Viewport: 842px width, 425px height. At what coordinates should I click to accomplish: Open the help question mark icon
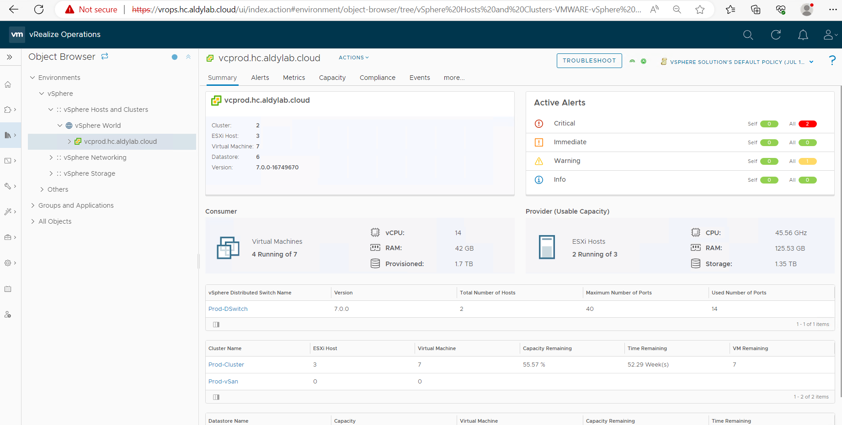832,60
